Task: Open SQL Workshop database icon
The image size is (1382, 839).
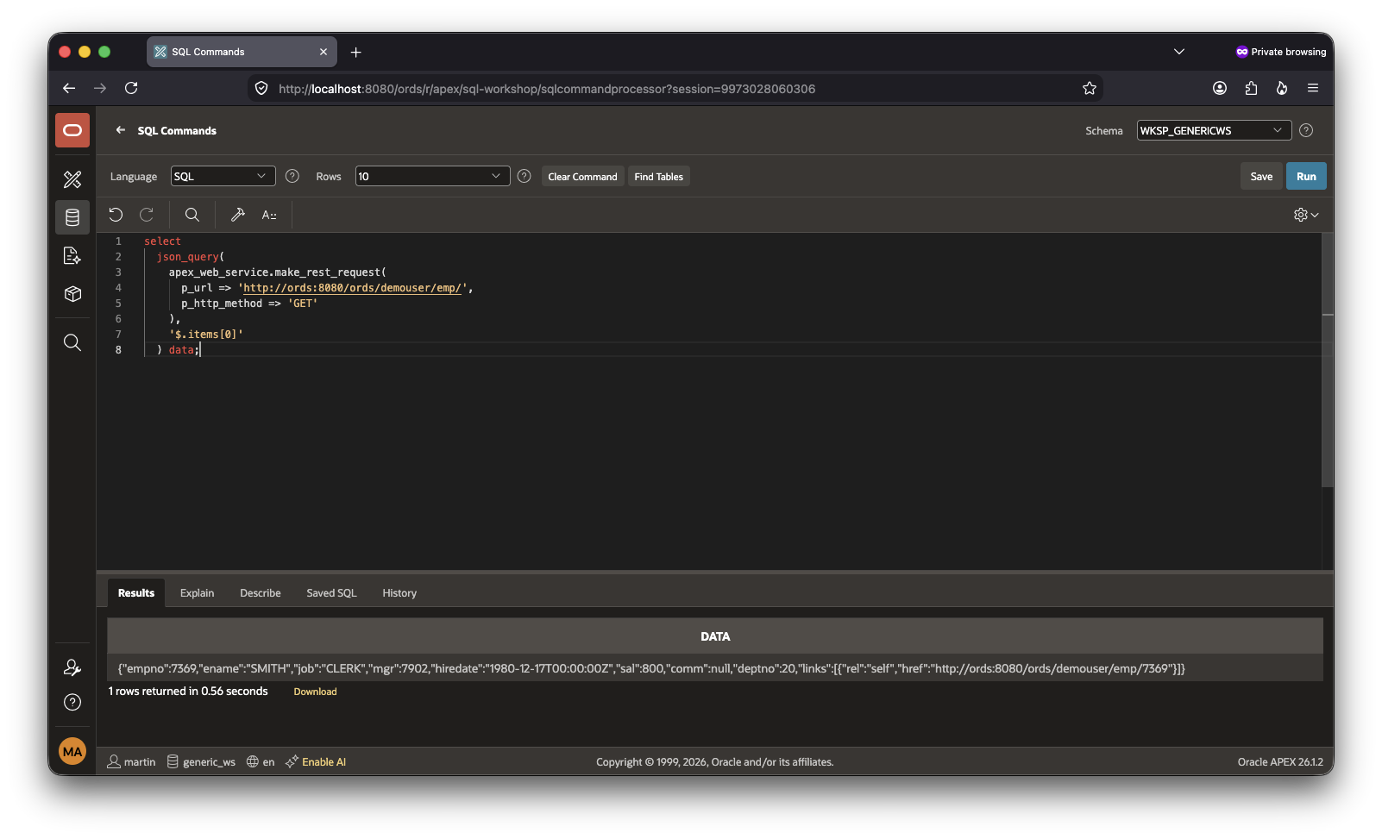Action: coord(72,217)
